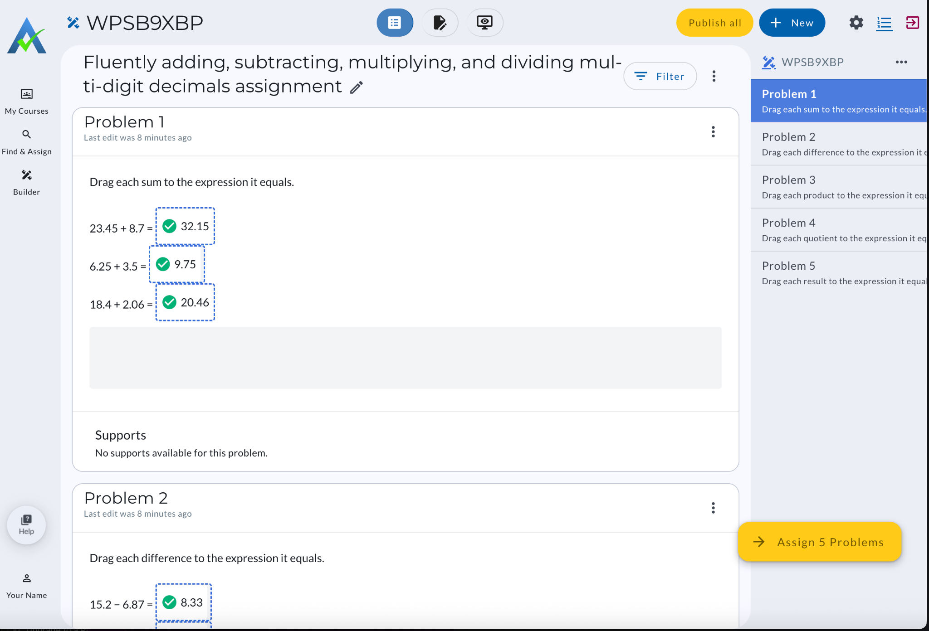Switch to presentation preview view
Viewport: 929px width, 631px height.
coord(485,23)
